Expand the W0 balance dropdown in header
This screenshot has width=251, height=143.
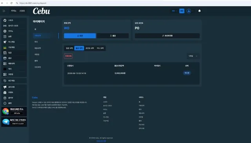[174, 11]
